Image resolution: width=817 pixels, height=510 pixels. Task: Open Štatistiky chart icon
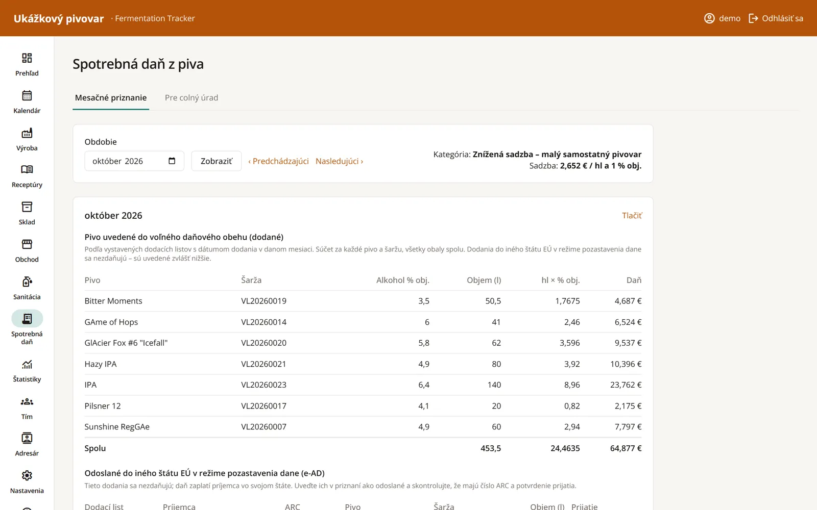click(27, 364)
